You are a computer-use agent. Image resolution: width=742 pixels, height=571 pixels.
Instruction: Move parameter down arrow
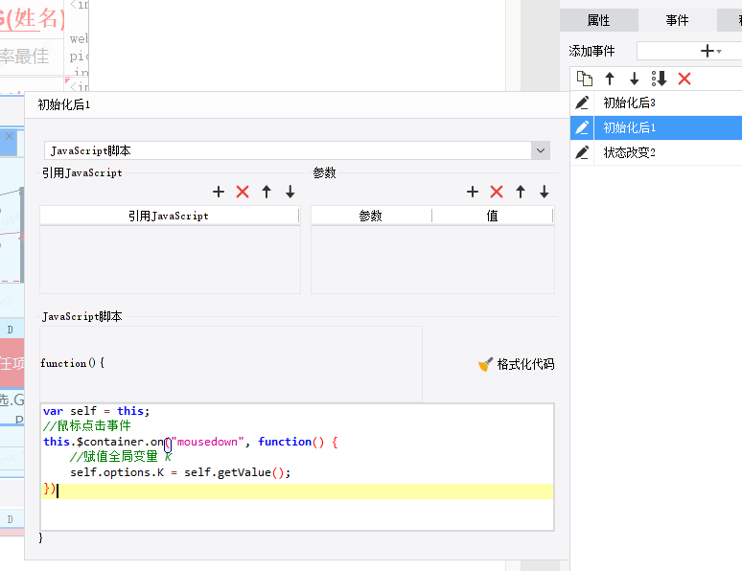coord(545,192)
